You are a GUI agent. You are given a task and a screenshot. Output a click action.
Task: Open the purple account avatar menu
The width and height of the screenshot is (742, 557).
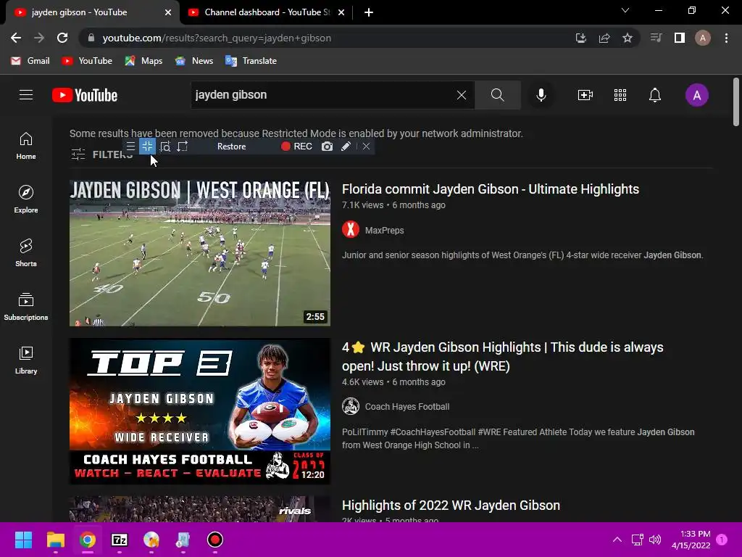(x=696, y=95)
